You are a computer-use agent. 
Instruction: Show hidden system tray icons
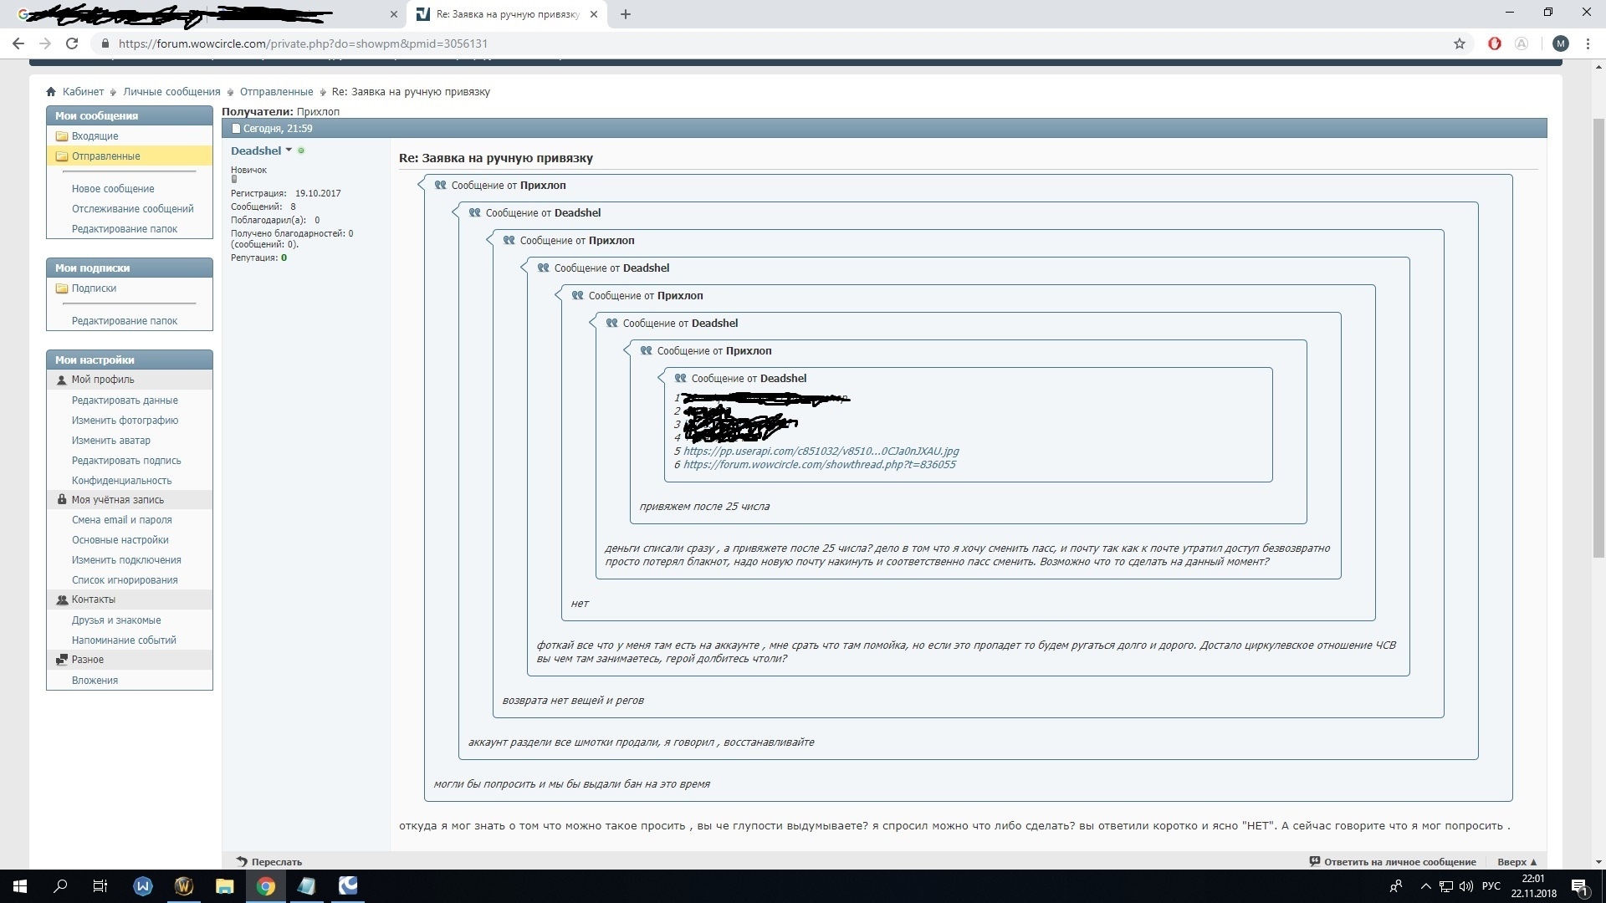pos(1426,886)
